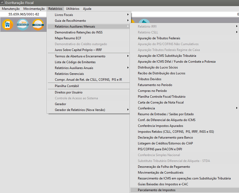This screenshot has height=193, width=239.
Task: Expand the Livros Fiscais submenu
Action: (64, 15)
